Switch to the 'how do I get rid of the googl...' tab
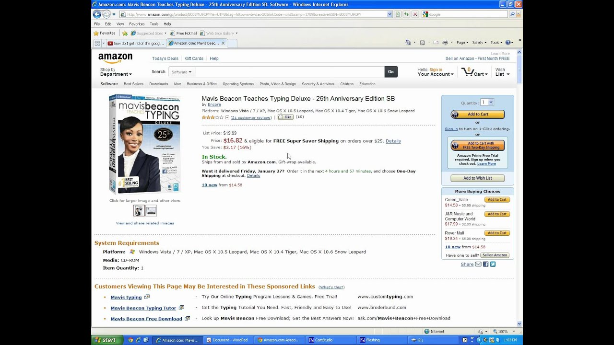Viewport: 614px width, 345px height. point(136,43)
